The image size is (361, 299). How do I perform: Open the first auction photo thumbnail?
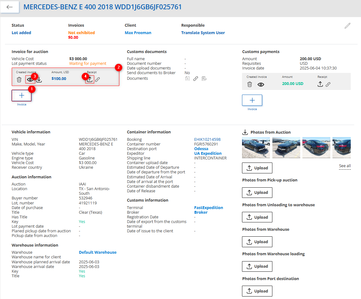(x=256, y=147)
